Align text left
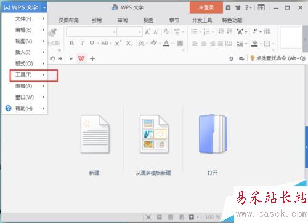This screenshot has height=223, width=308. pyautogui.click(x=195, y=44)
